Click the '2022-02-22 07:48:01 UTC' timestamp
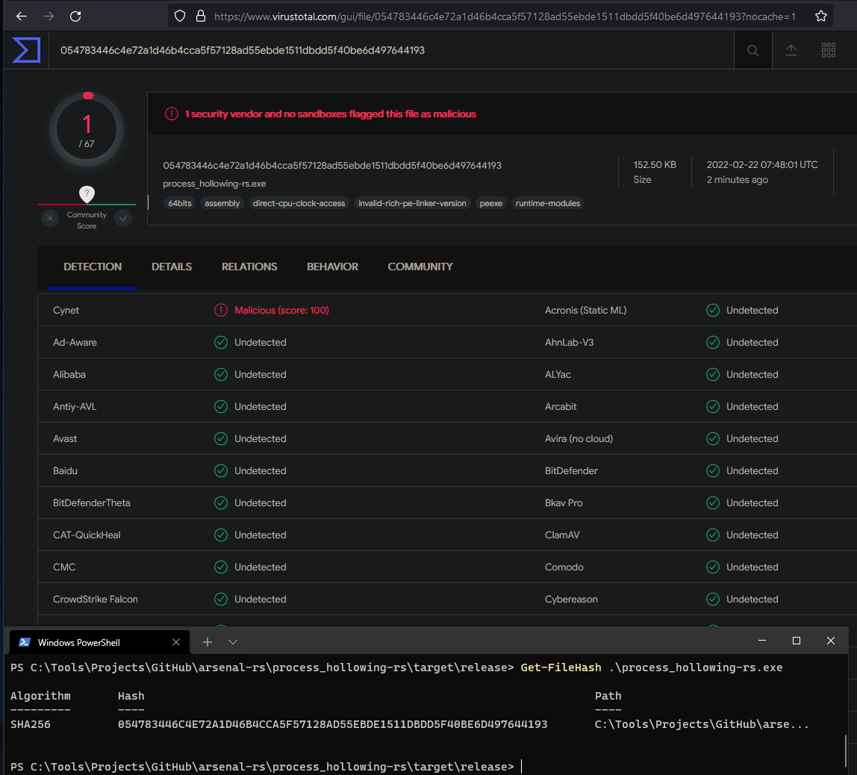The width and height of the screenshot is (857, 775). [762, 165]
